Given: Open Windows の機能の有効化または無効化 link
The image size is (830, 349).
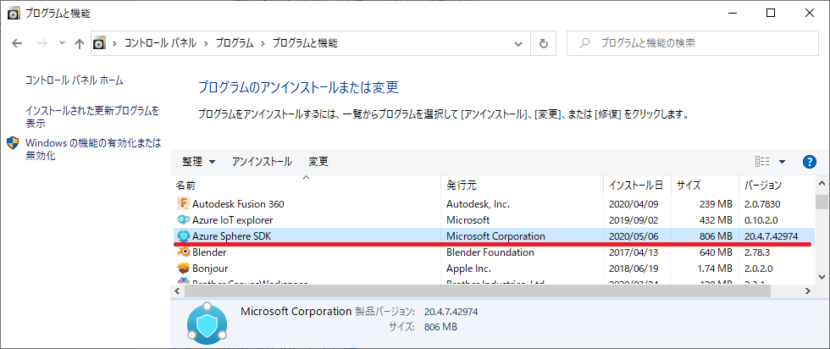Looking at the screenshot, I should point(93,149).
